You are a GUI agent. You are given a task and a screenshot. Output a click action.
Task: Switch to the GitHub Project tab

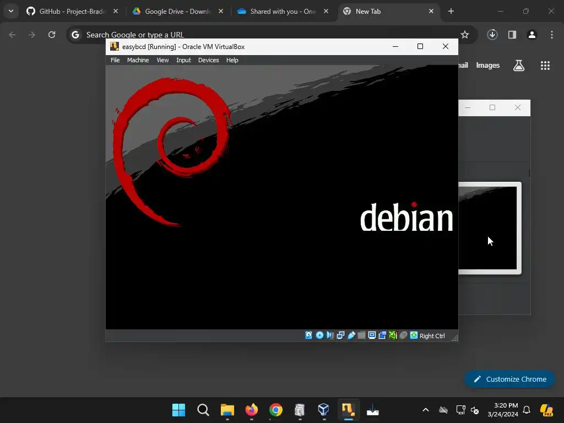tap(73, 12)
